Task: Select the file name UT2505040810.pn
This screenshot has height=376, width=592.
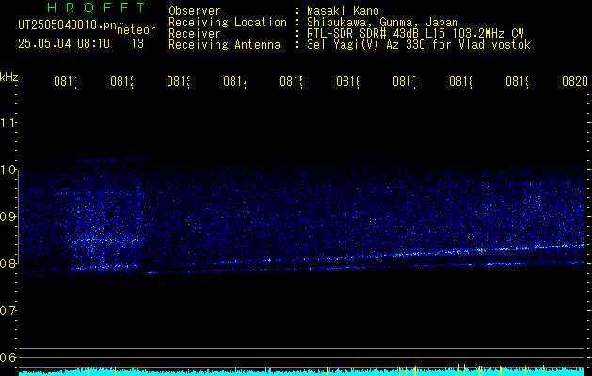Action: tap(68, 25)
